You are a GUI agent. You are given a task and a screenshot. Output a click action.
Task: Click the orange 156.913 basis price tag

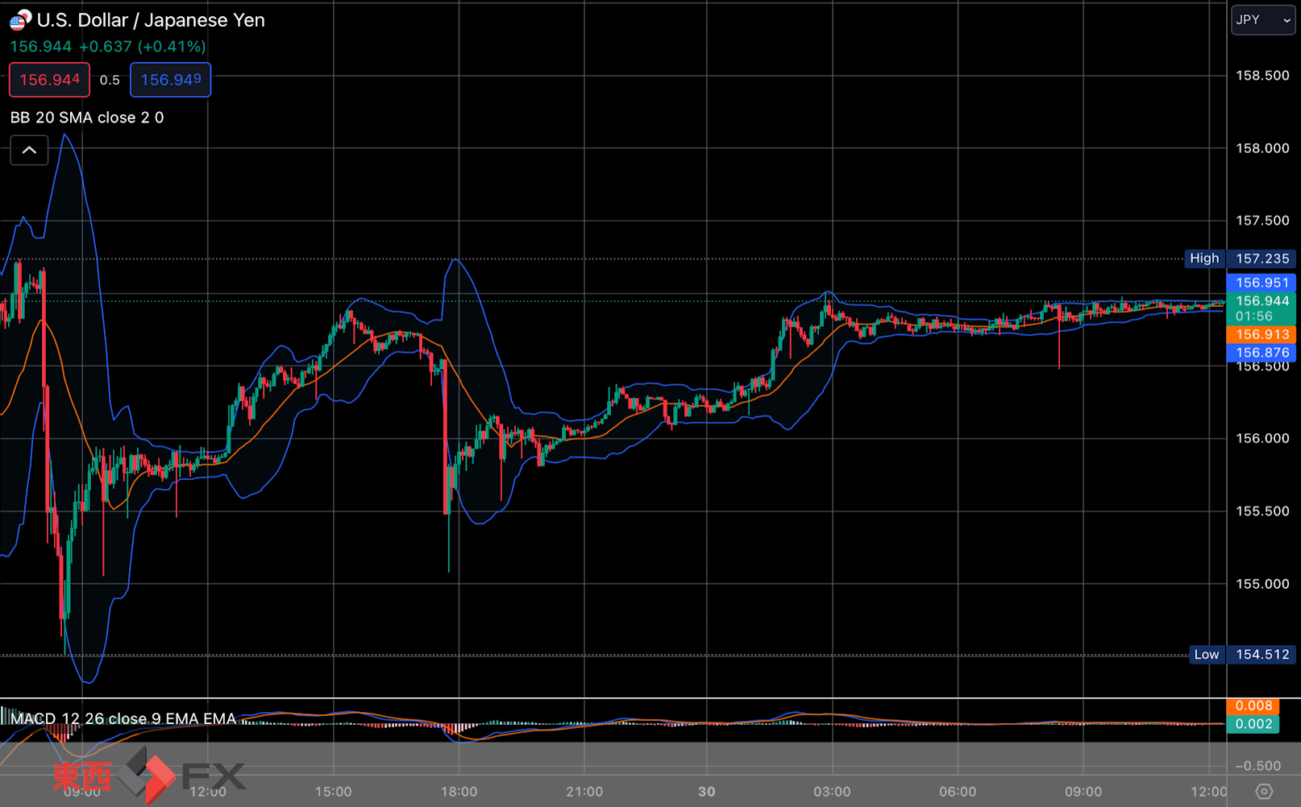1261,334
